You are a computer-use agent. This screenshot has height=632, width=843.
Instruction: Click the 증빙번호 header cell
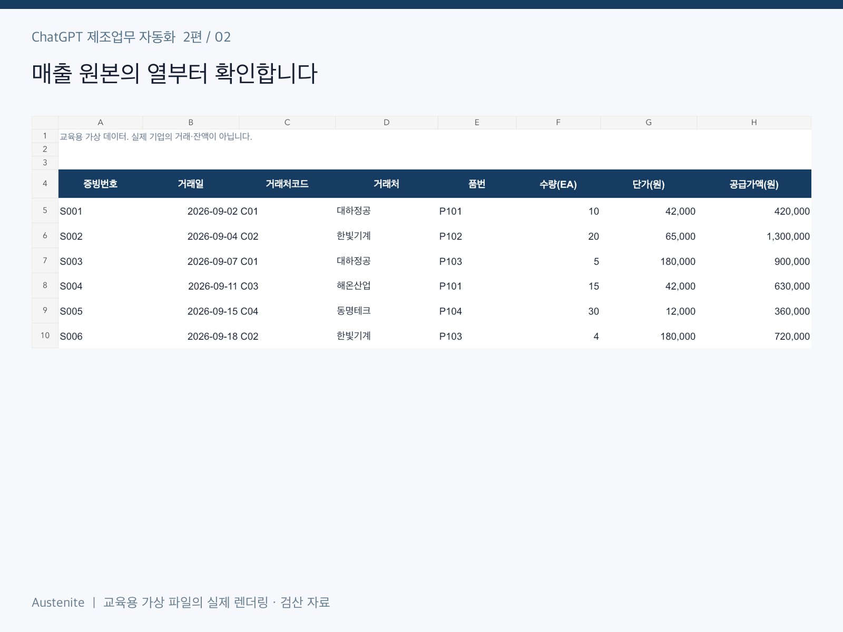[x=100, y=184]
